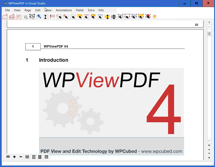
Task: Click the red text lines selection tool
Action: pyautogui.click(x=52, y=16)
